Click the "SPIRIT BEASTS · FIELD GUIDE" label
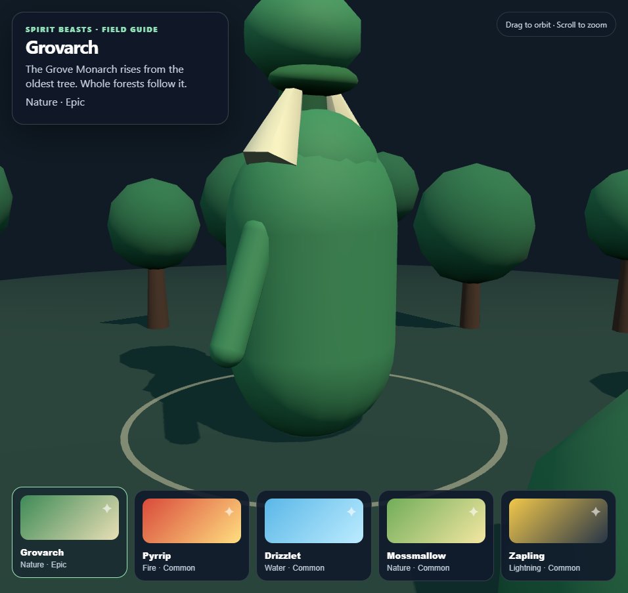The width and height of the screenshot is (628, 593). tap(92, 30)
